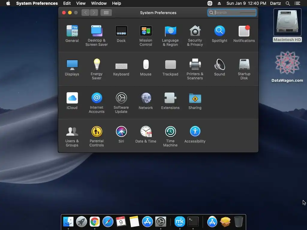The height and width of the screenshot is (230, 307).
Task: Open the Help menu
Action: [x=117, y=3]
